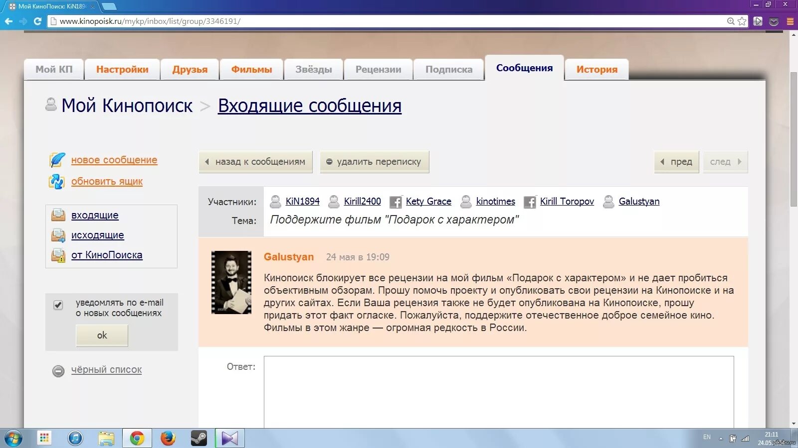Click the user avatar icon next to kinotimes

[466, 202]
